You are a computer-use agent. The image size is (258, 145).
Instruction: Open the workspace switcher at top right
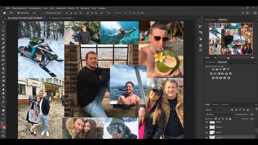click(248, 13)
